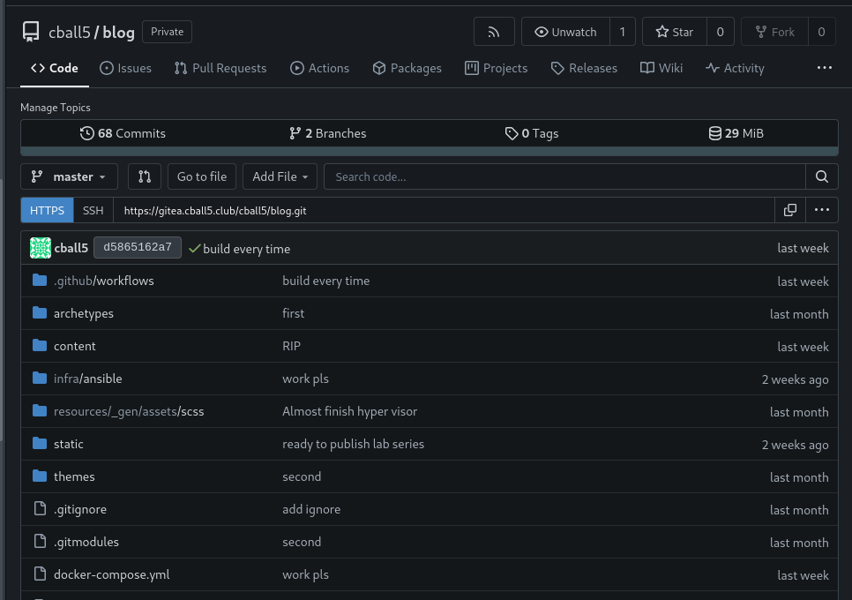
Task: Go to the Actions tab
Action: pos(319,68)
